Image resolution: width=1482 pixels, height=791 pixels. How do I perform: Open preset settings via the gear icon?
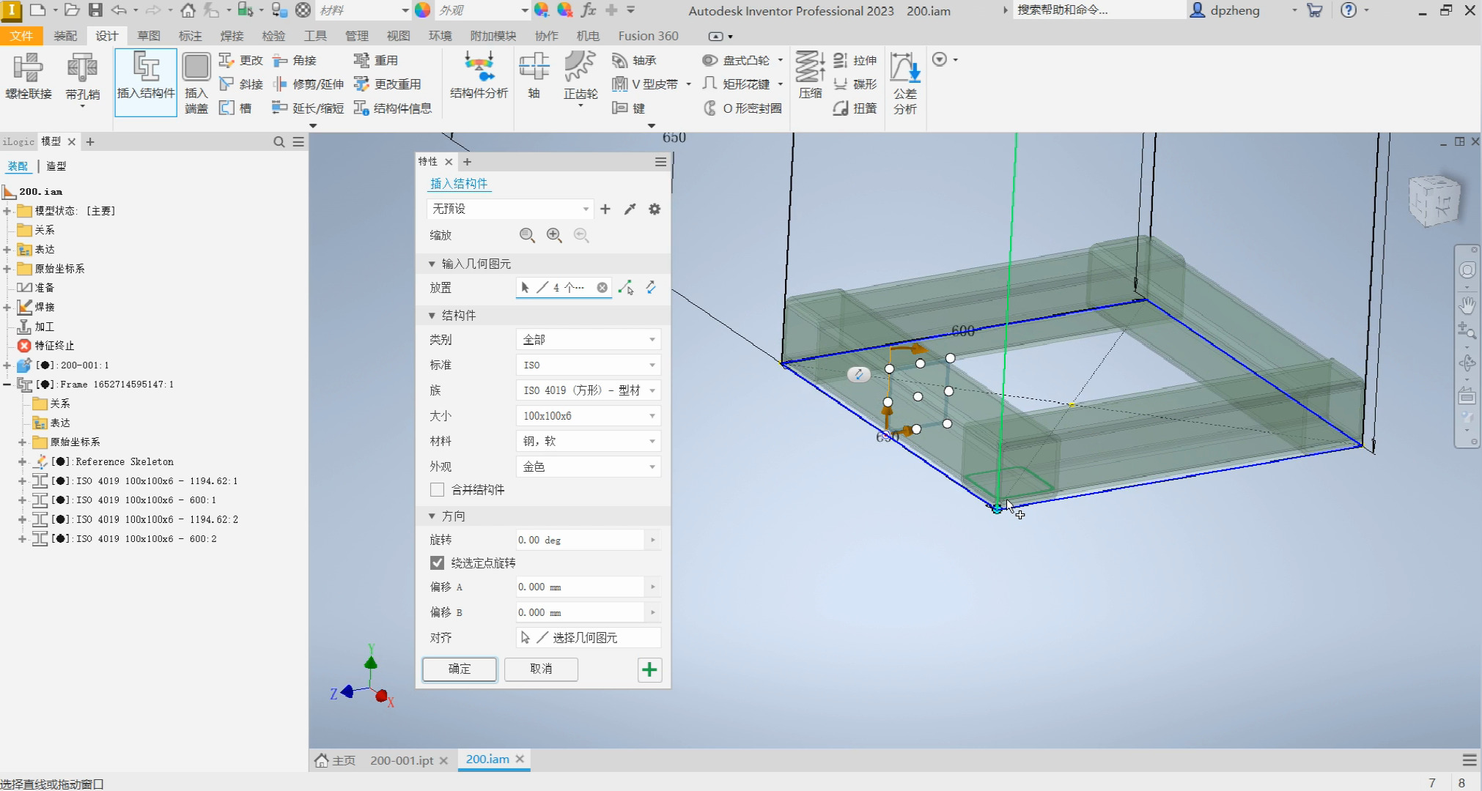click(x=655, y=209)
